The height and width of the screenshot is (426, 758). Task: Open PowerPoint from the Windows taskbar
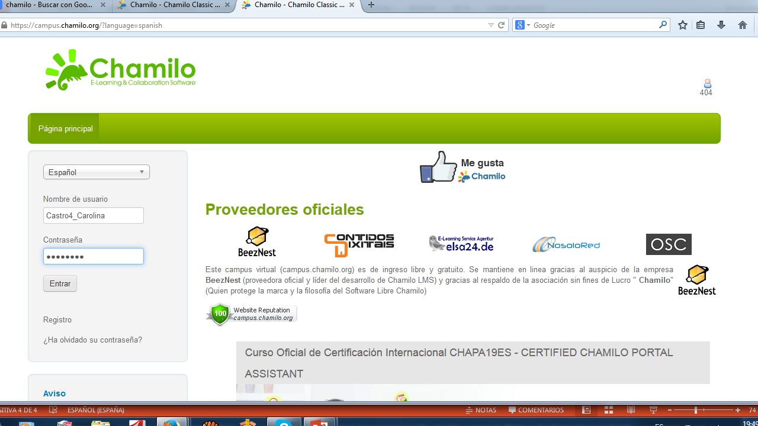pos(320,422)
